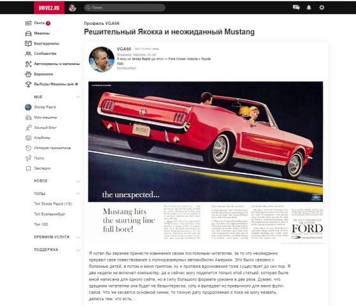The height and width of the screenshot is (306, 356).
Task: Open the Машины menu item
Action: 42,33
